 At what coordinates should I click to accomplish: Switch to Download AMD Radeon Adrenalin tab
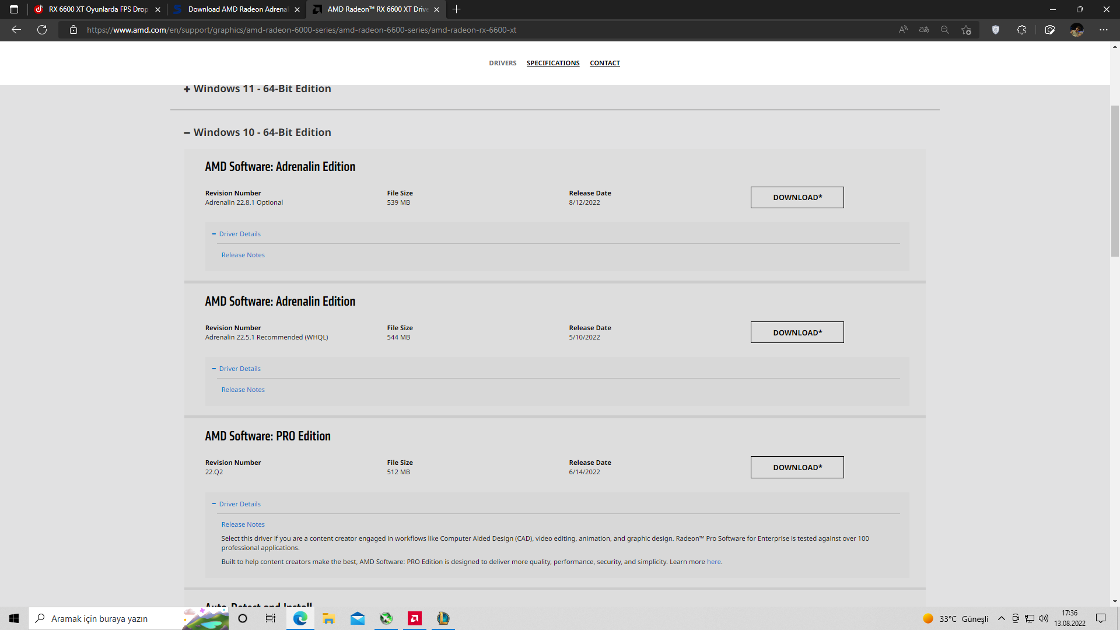pyautogui.click(x=237, y=9)
